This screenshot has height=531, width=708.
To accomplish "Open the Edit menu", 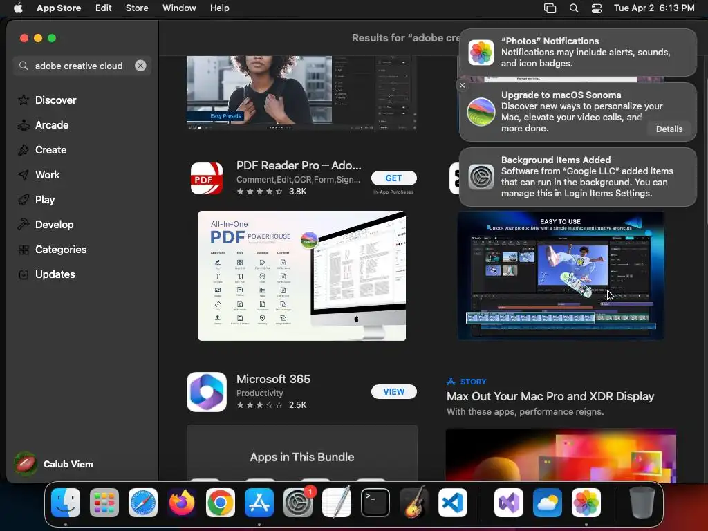I will (103, 8).
